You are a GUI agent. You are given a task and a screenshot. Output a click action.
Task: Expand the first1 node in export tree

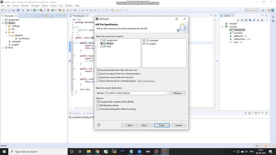(98, 46)
